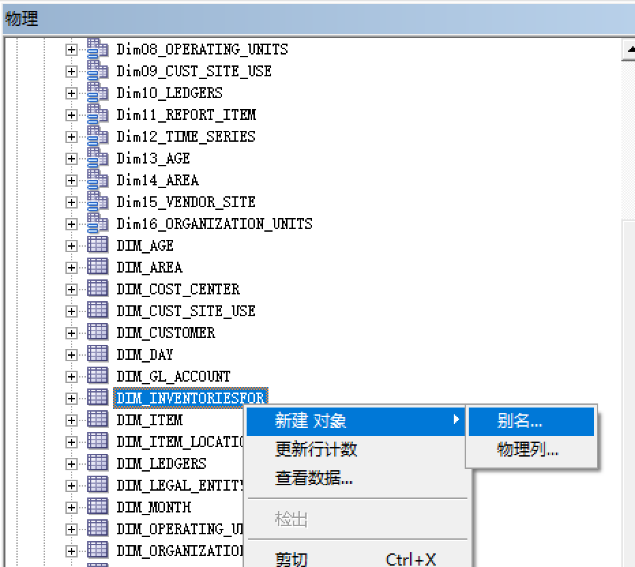Screen dimensions: 635x567
Task: Choose 别名... from the submenu
Action: click(520, 421)
